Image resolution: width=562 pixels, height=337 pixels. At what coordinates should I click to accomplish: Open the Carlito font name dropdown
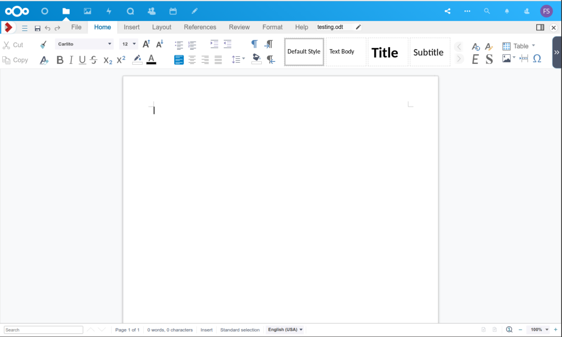point(84,44)
